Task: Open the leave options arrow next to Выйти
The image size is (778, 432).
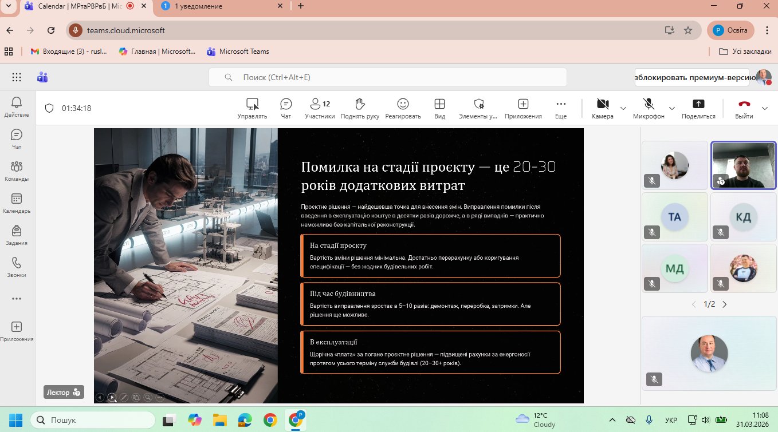Action: click(x=765, y=108)
